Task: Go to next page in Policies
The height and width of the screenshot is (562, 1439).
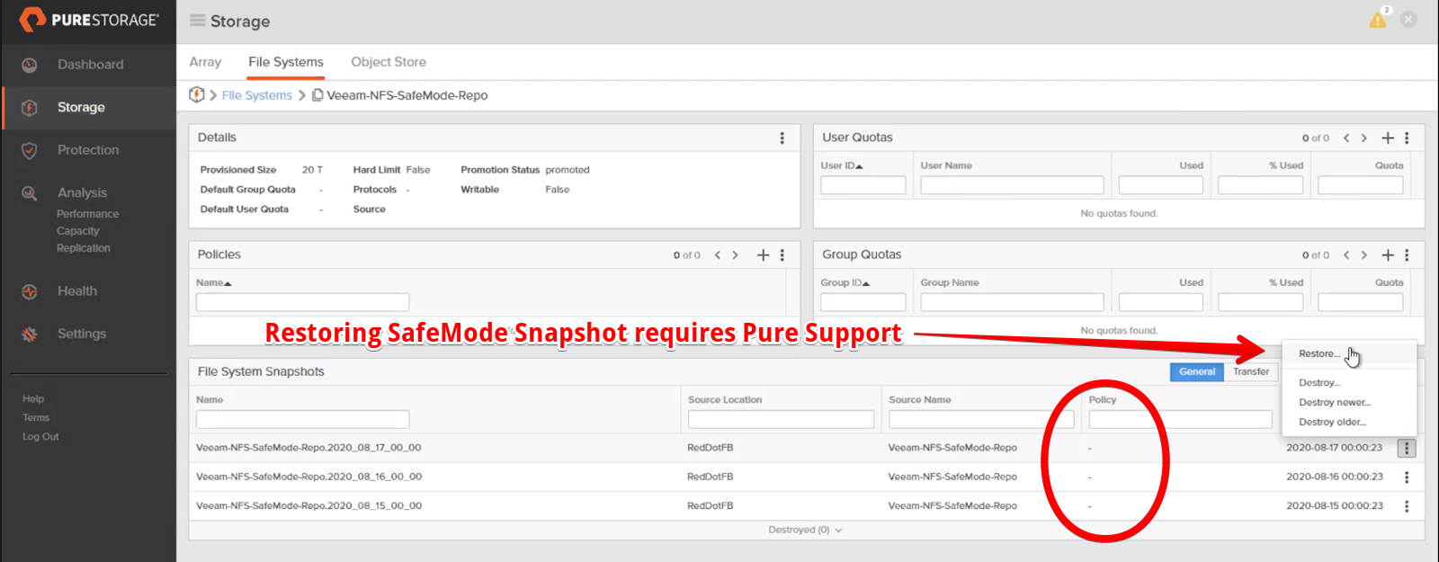Action: pos(736,255)
